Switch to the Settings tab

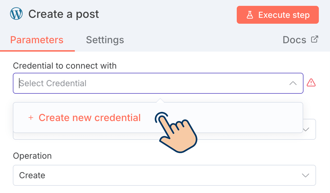[105, 40]
